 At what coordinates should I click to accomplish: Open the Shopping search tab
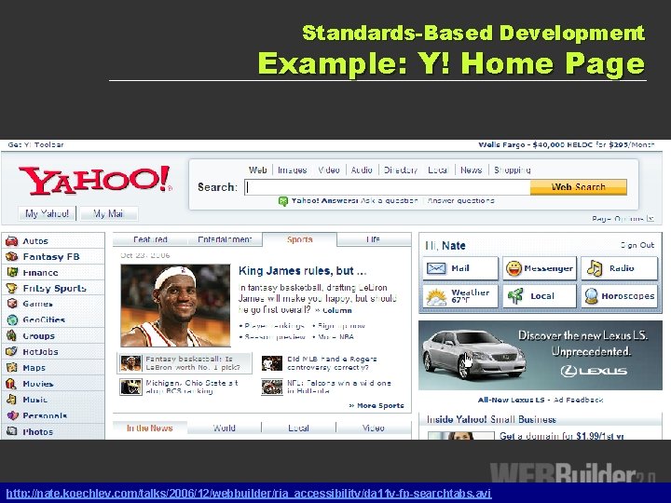(x=513, y=170)
